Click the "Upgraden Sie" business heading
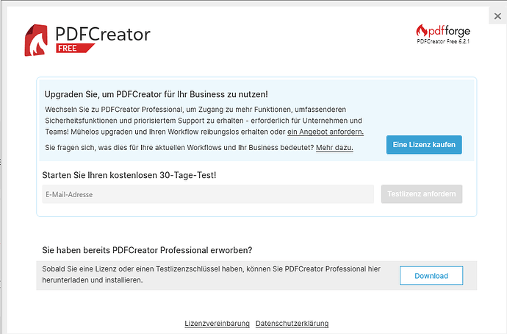Screen dimensions: 507x334 [x=156, y=94]
